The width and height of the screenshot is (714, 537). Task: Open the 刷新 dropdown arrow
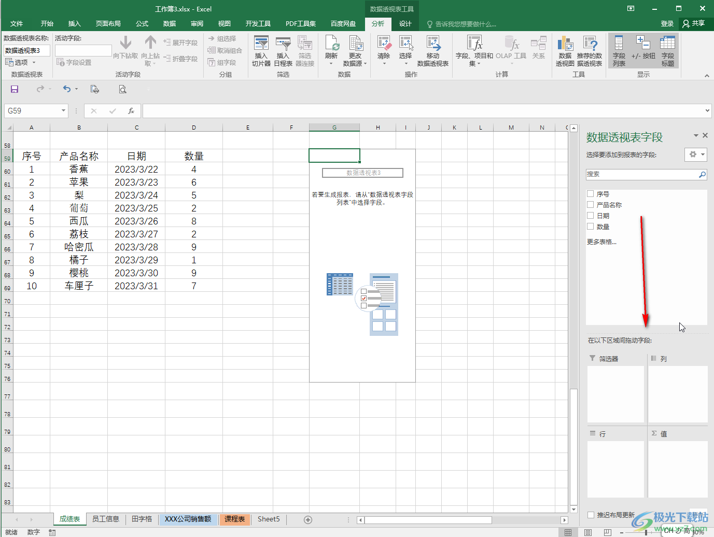coord(331,64)
